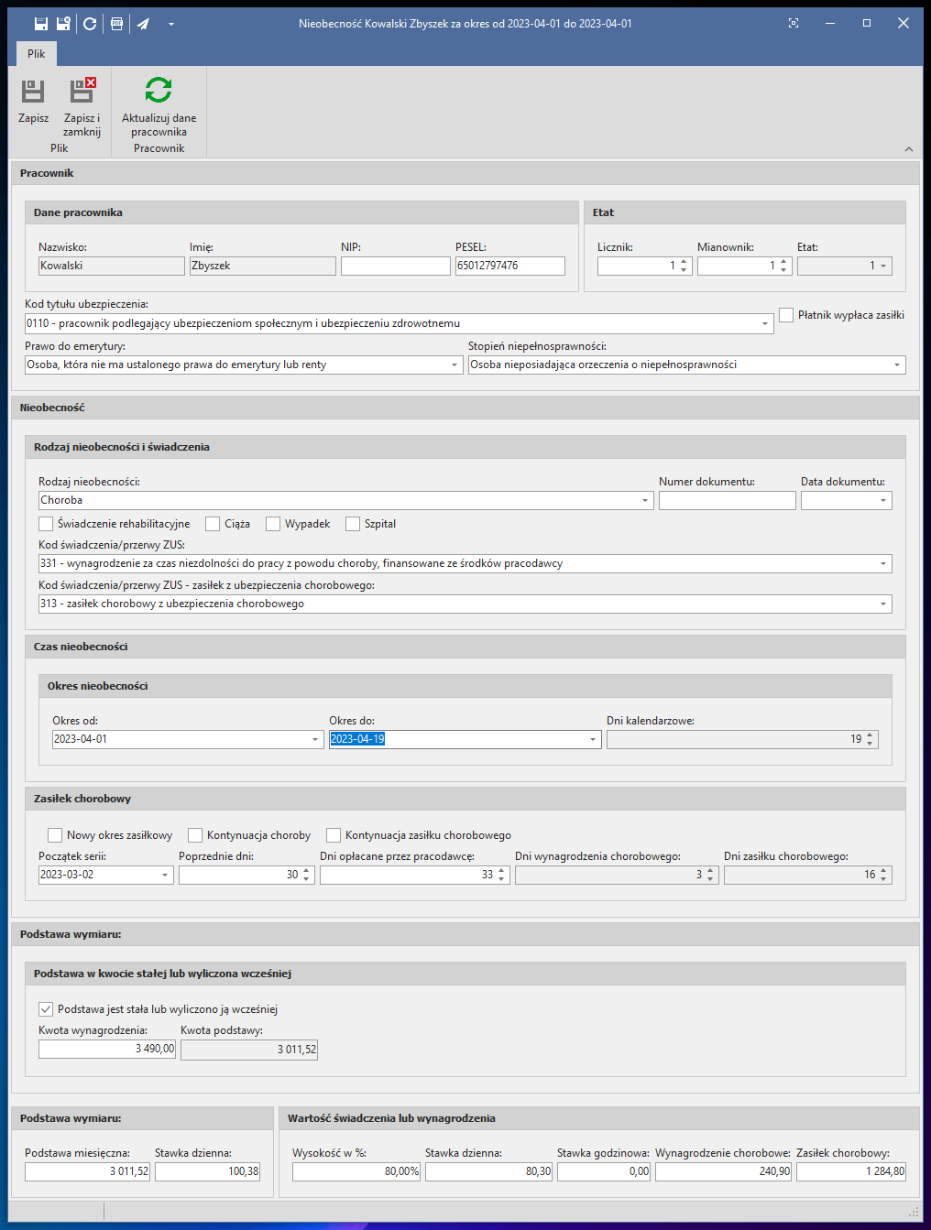Open the Plik ribbon tab

coord(37,54)
